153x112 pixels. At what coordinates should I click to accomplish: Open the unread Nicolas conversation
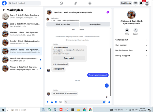click(x=21, y=68)
